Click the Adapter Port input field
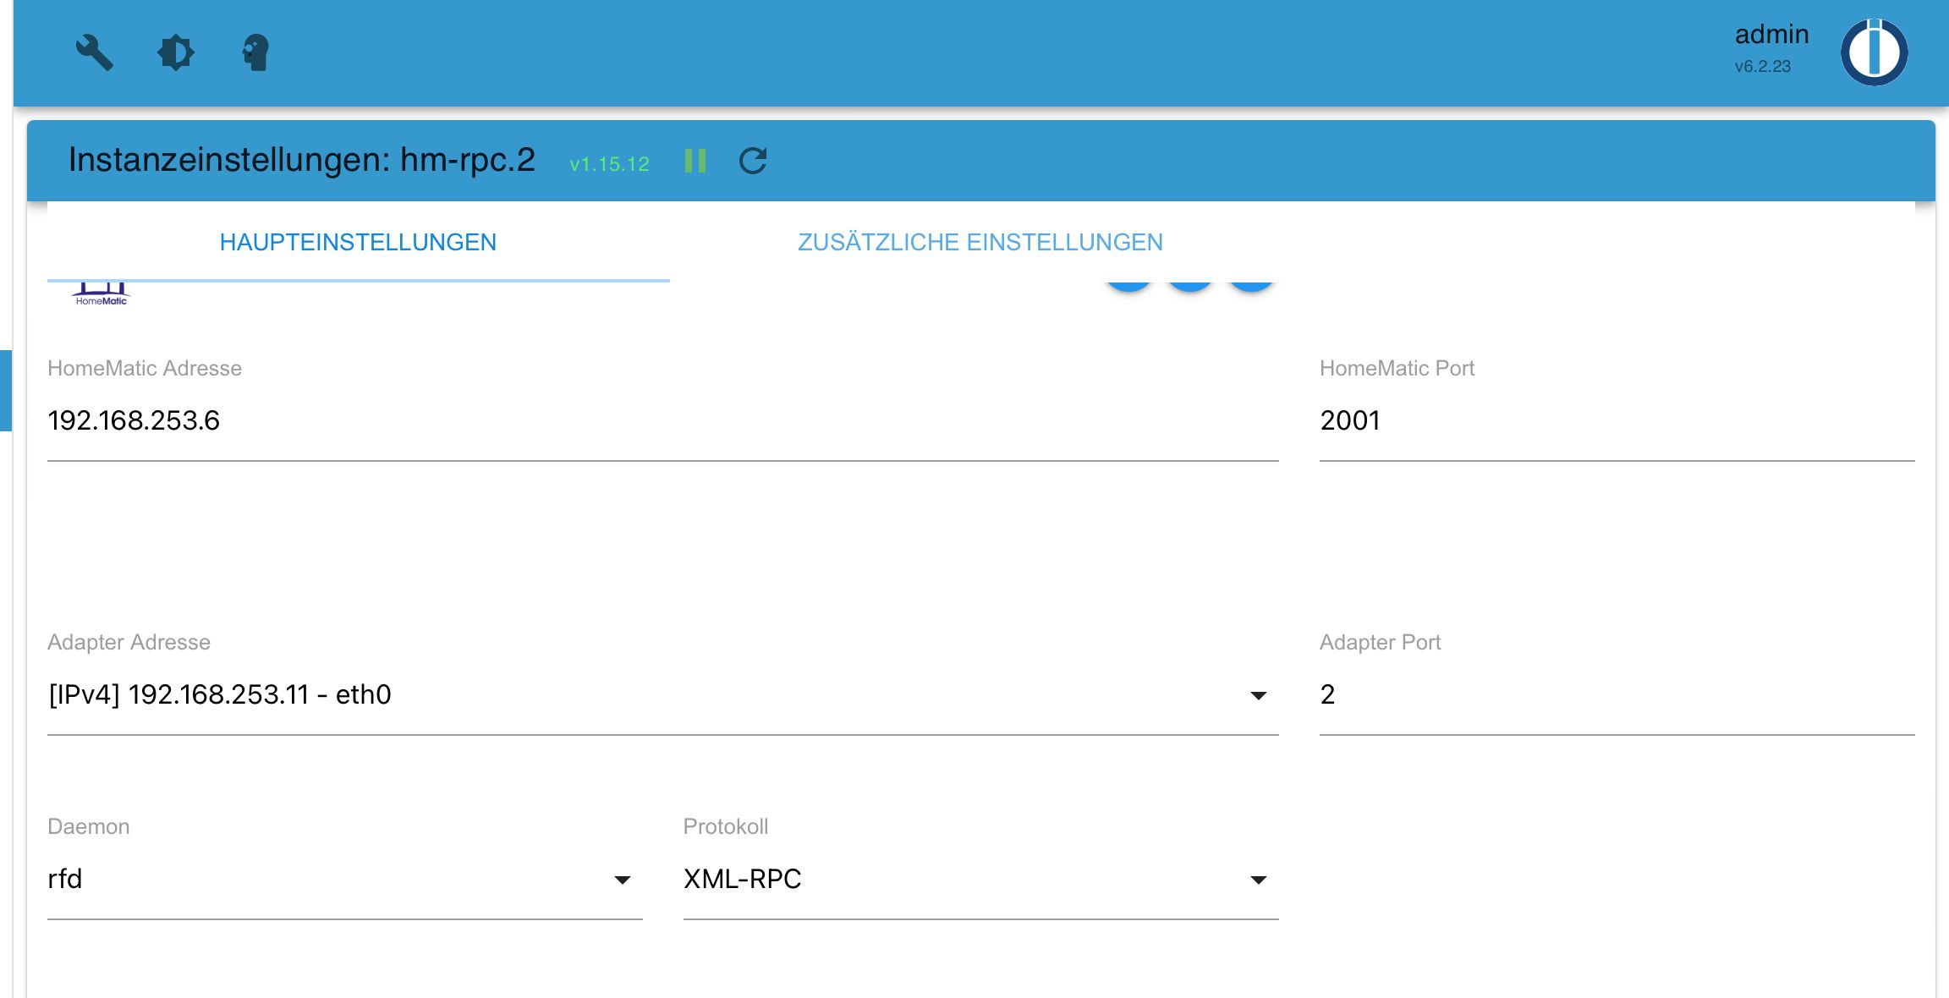 point(1616,695)
